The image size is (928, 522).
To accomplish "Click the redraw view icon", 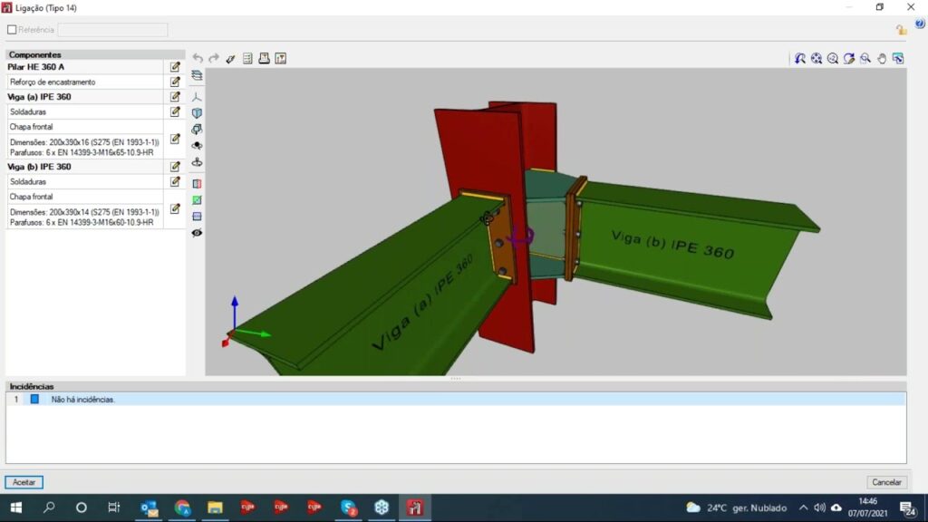I will click(x=849, y=59).
